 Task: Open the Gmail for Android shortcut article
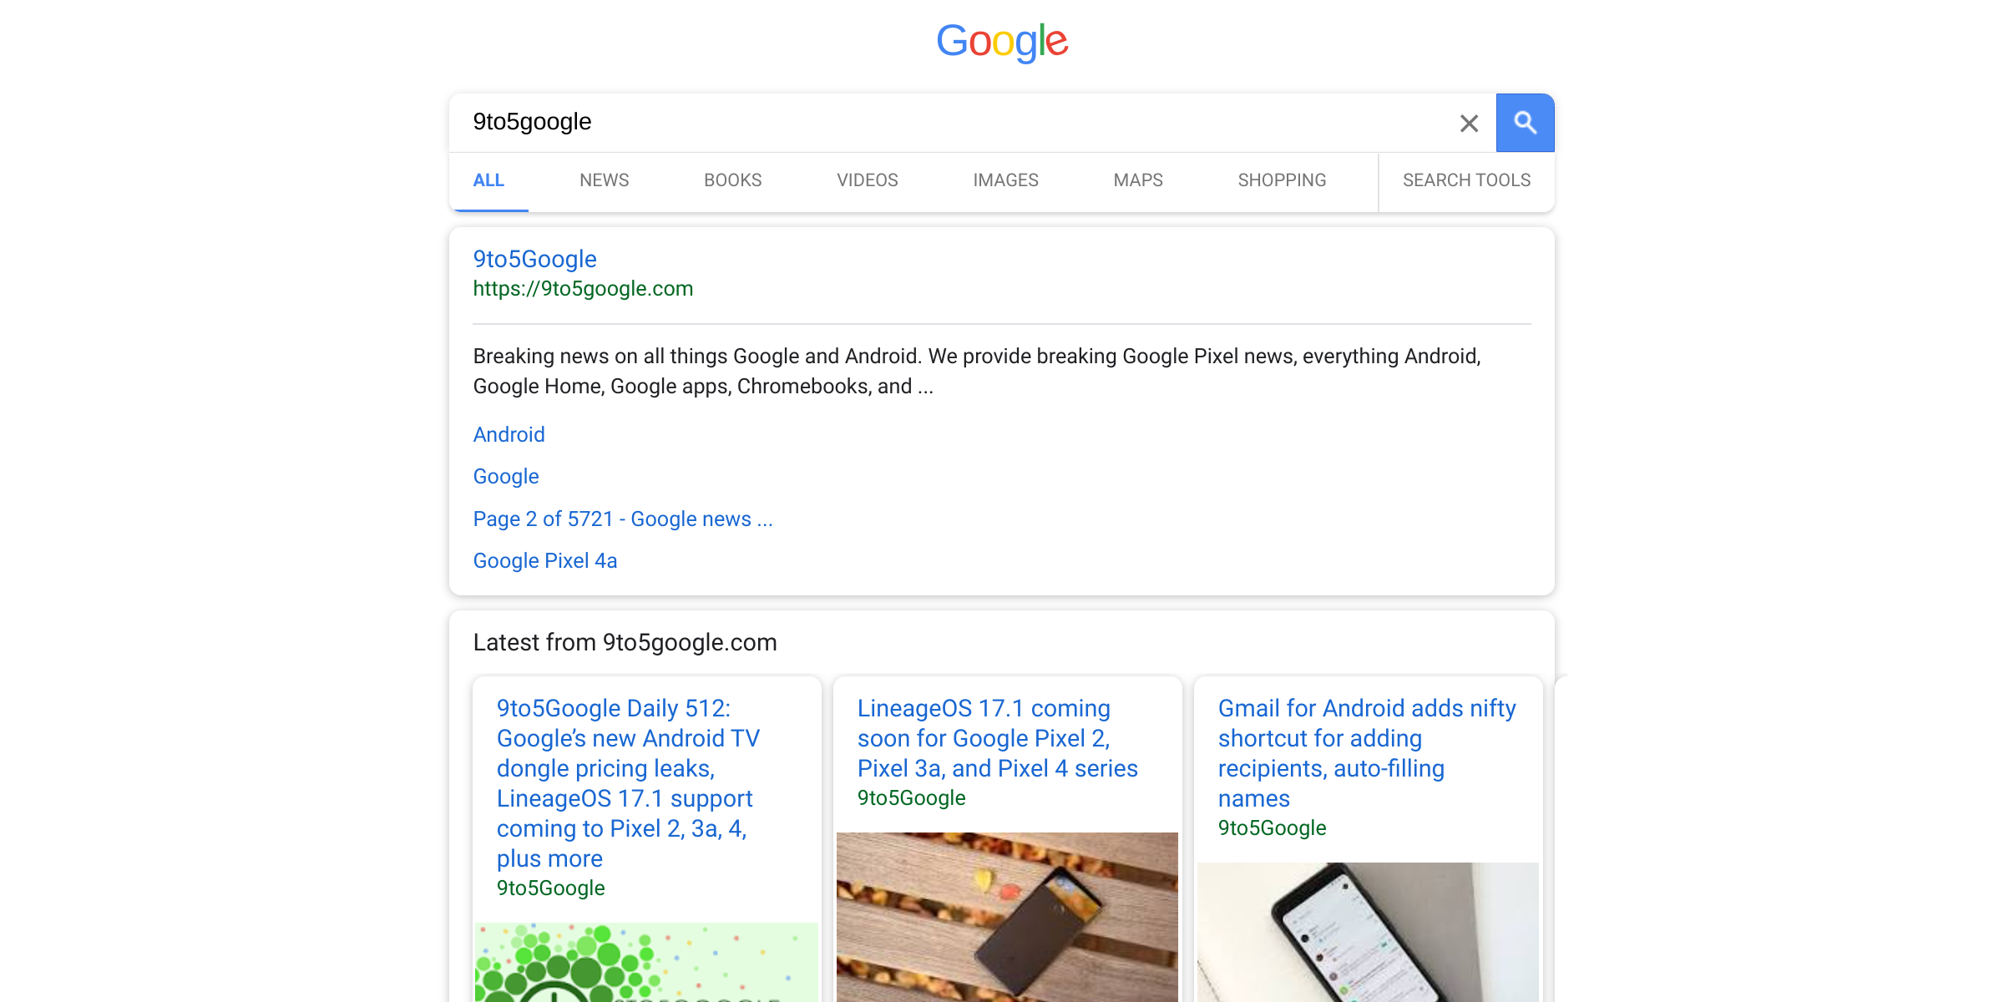point(1367,752)
